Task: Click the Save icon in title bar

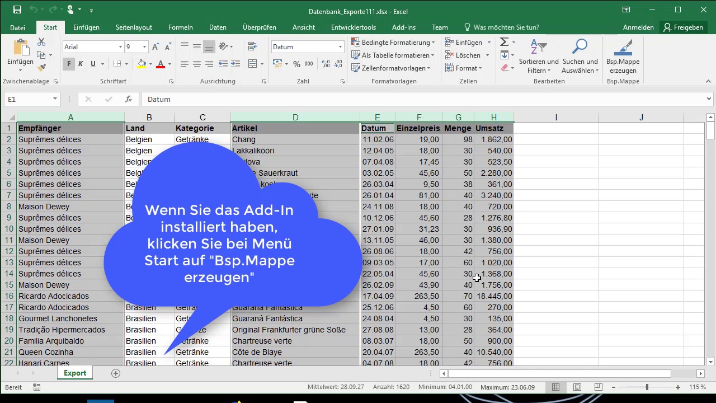Action: coord(17,10)
